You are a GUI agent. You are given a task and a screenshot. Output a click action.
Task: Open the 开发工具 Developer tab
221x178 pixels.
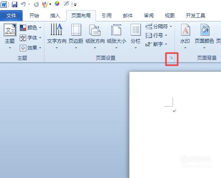point(195,15)
